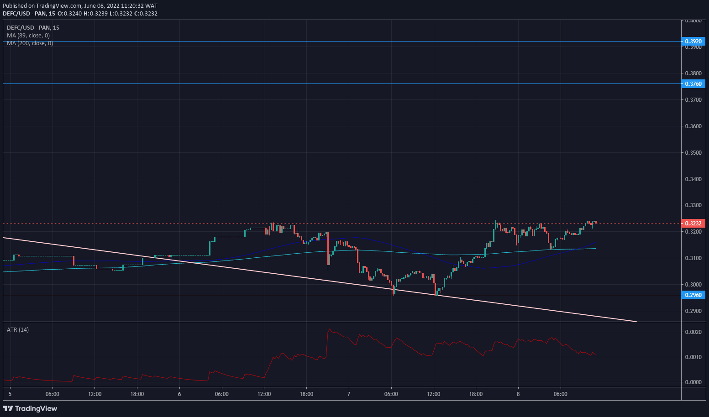The image size is (709, 417).
Task: Click the published date header text
Action: tap(80, 6)
